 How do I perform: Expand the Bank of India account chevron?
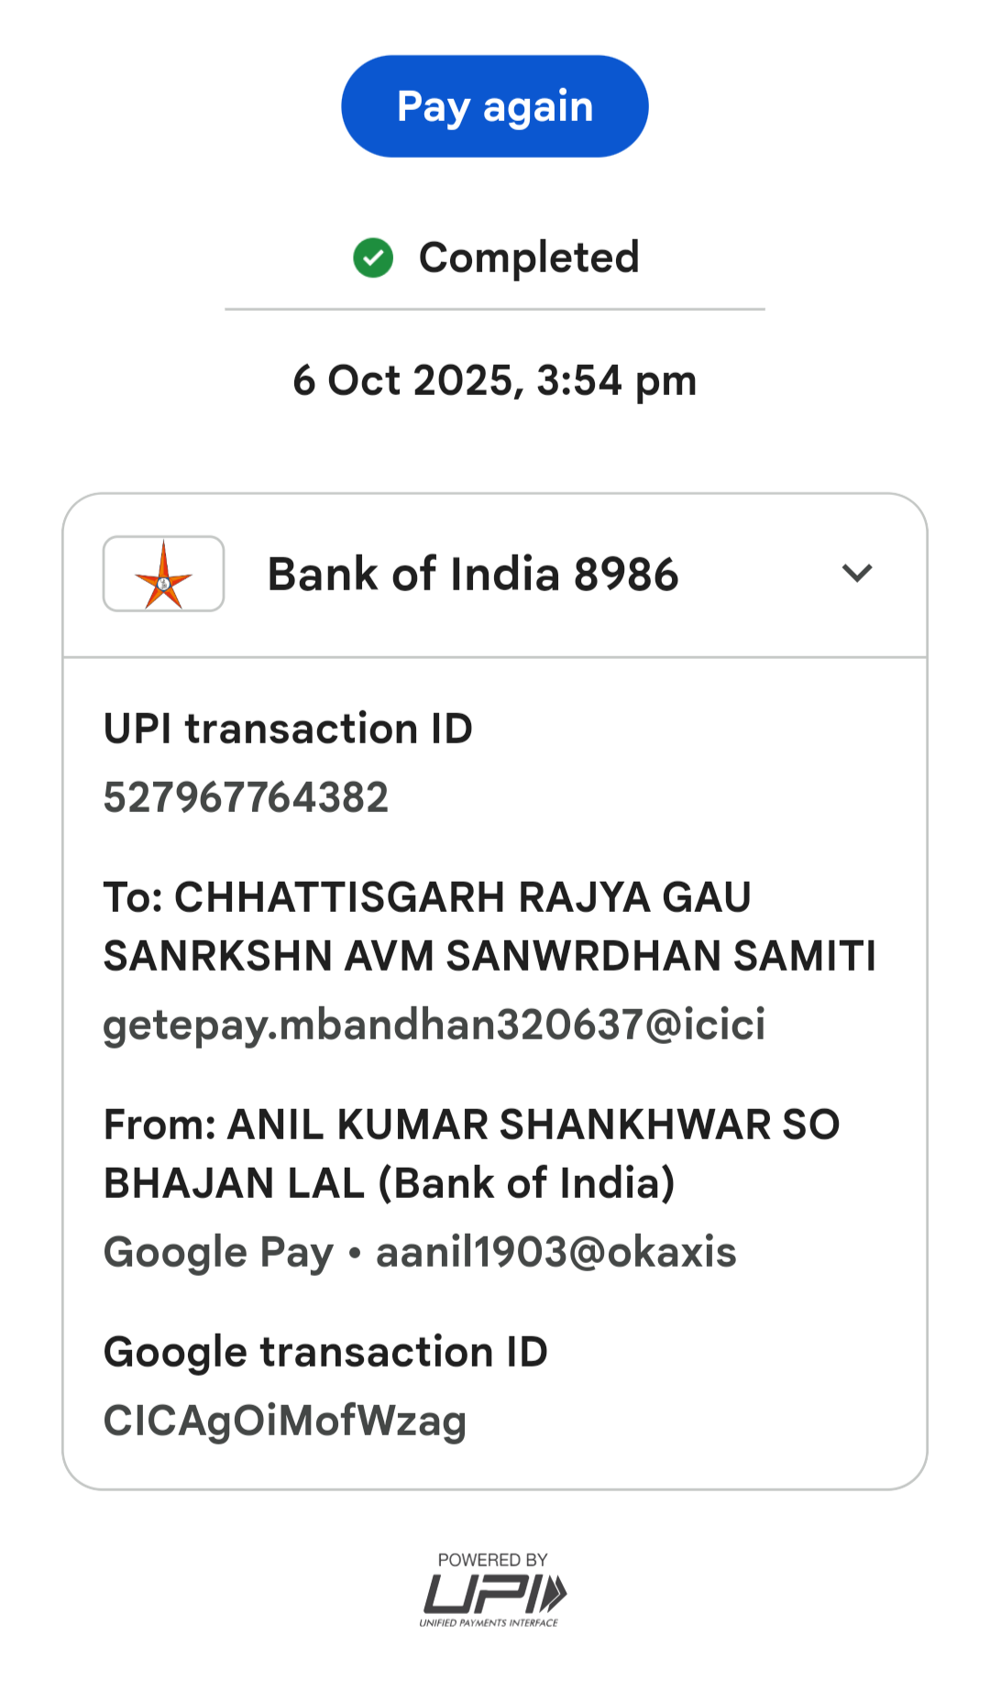856,573
